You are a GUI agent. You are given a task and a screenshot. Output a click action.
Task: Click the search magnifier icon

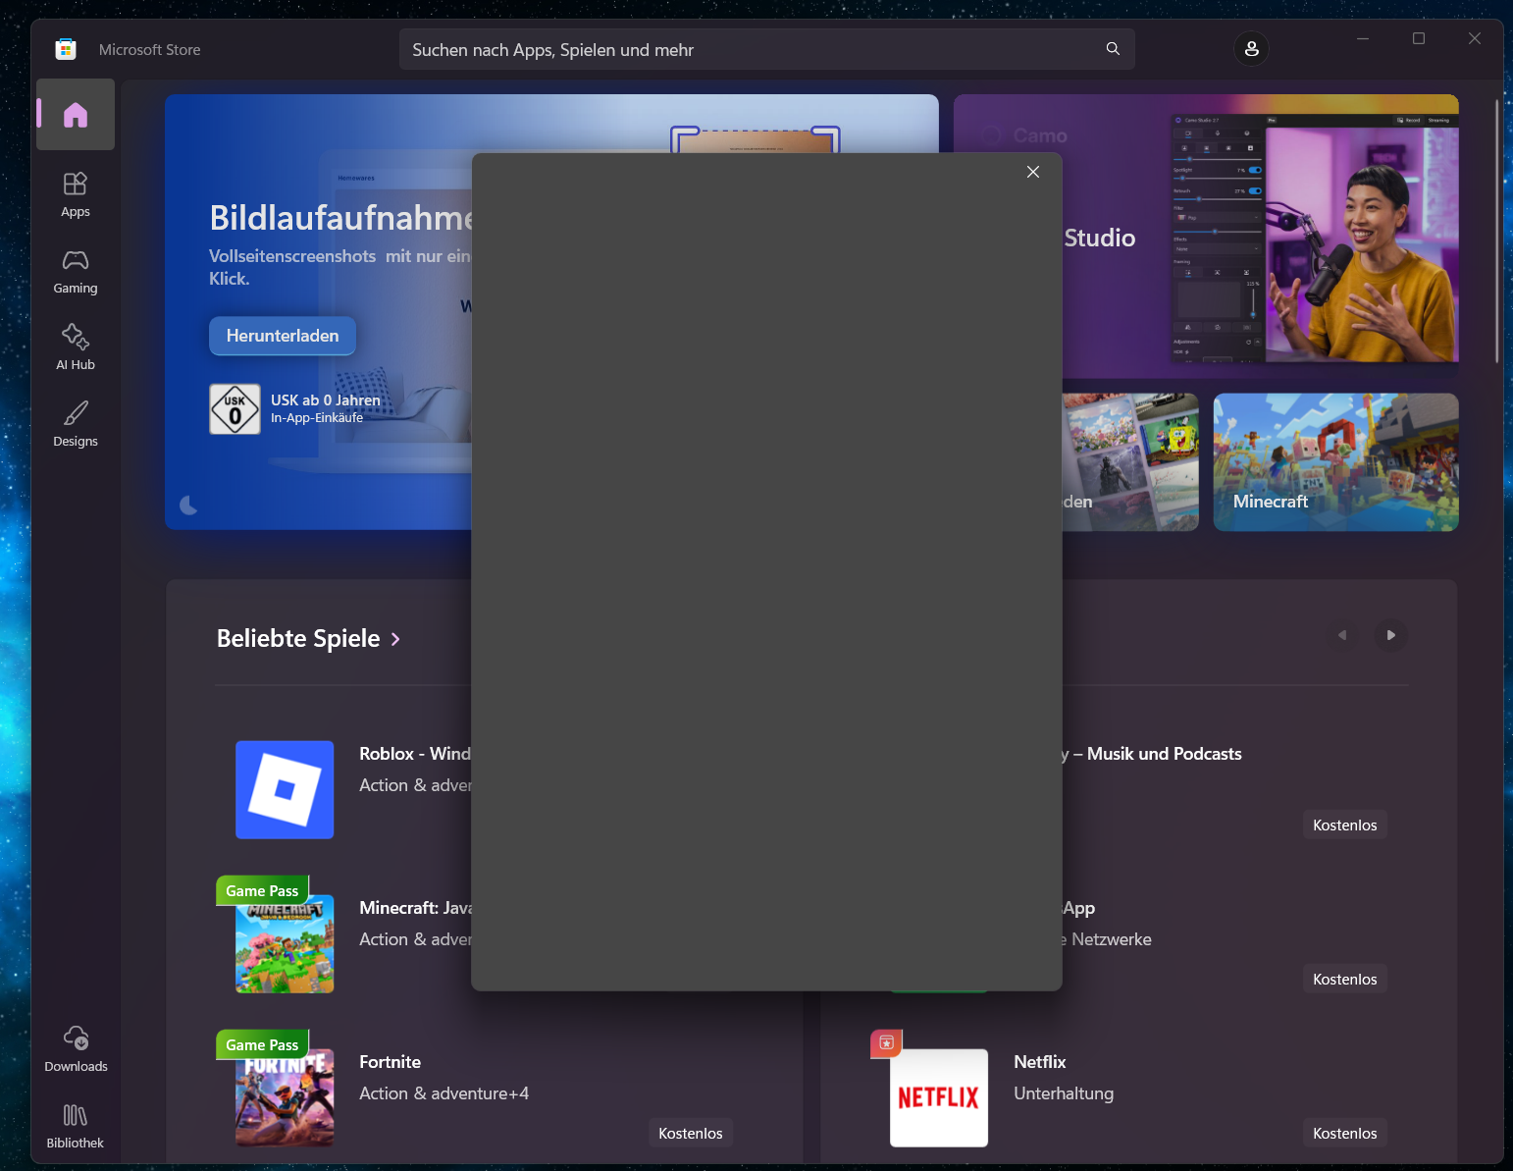coord(1113,49)
